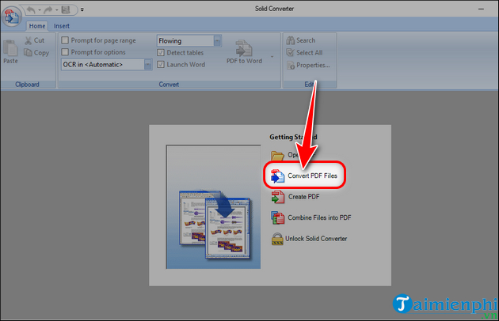Click the Unlock Solid Converter padlock icon

[277, 239]
